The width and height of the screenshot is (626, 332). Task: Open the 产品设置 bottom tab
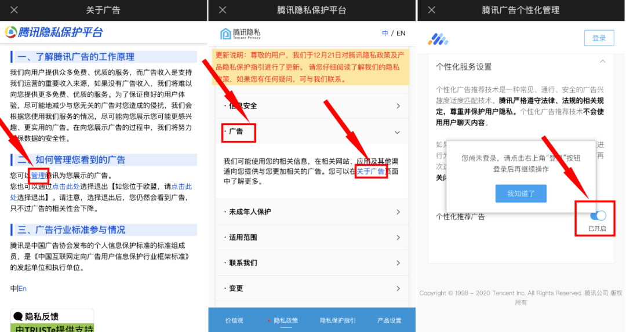390,320
